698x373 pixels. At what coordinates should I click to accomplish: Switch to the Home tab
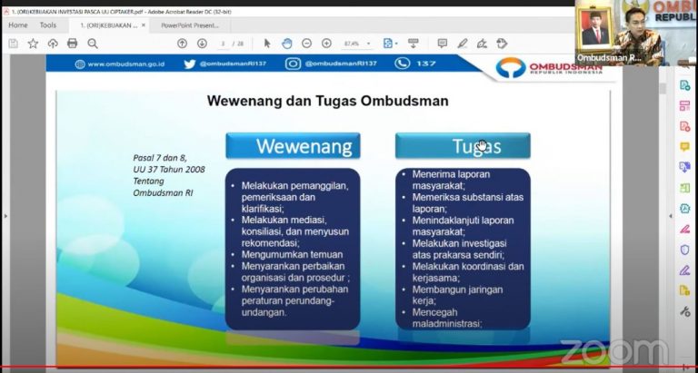coord(18,25)
